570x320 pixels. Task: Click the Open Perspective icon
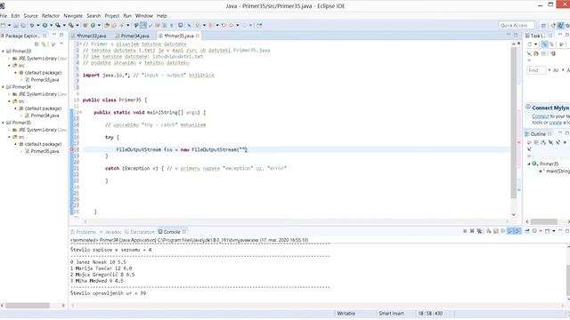pyautogui.click(x=543, y=26)
